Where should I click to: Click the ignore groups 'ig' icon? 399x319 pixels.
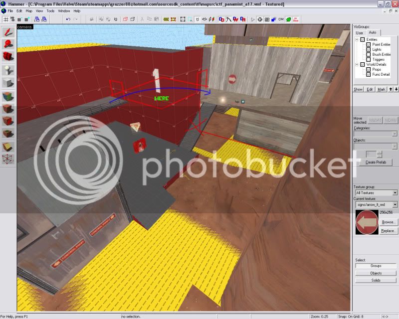[x=116, y=19]
